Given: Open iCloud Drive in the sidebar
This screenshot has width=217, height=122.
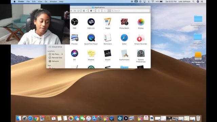Looking at the screenshot, I should tap(55, 47).
